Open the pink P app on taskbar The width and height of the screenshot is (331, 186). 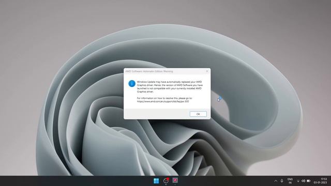point(175,180)
